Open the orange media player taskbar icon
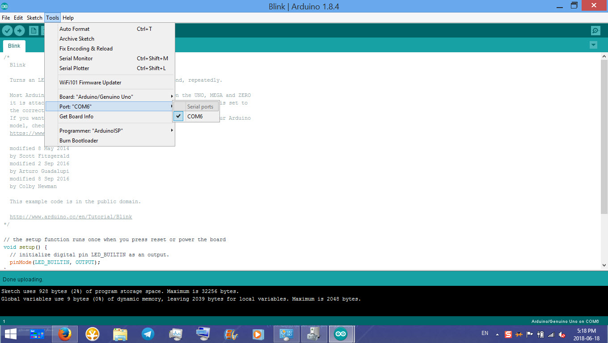Image resolution: width=608 pixels, height=343 pixels. pyautogui.click(x=258, y=334)
